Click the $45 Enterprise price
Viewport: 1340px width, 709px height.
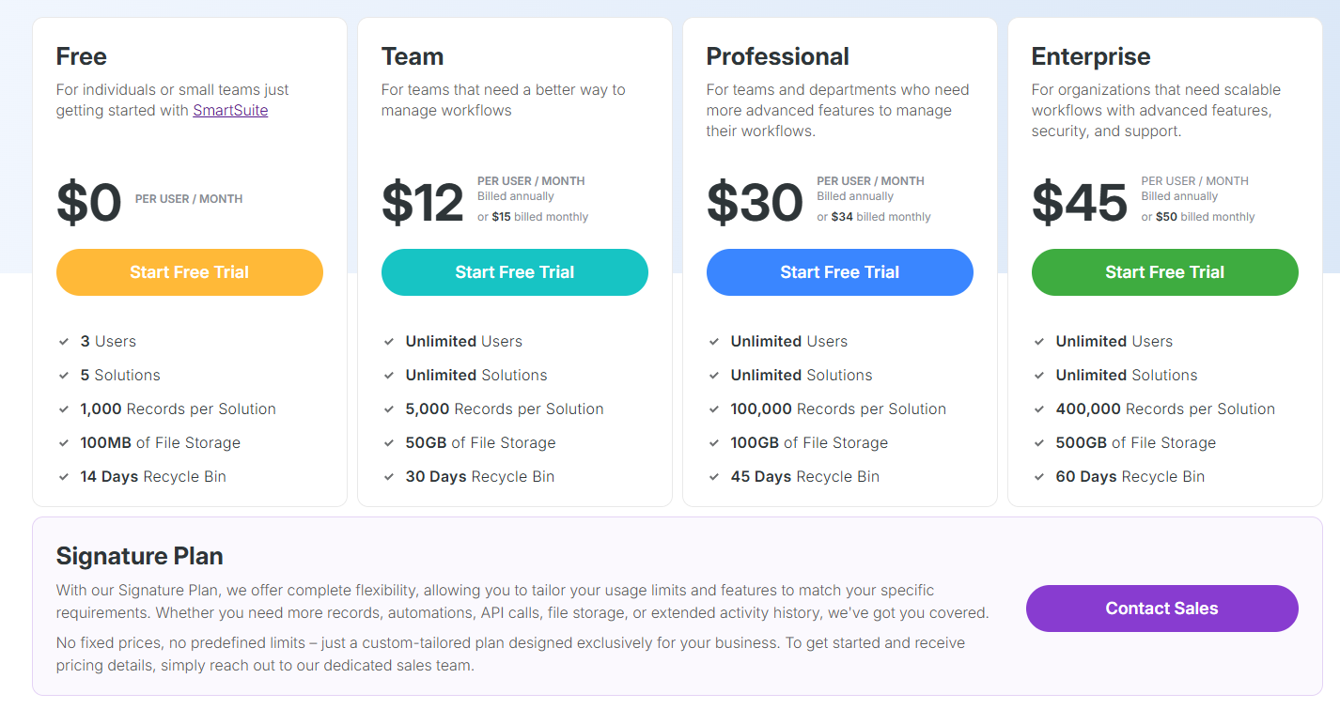tap(1079, 202)
